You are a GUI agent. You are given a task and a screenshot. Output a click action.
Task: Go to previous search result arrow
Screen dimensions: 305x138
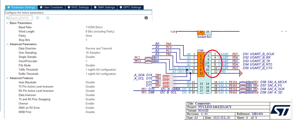[x=38, y=18]
